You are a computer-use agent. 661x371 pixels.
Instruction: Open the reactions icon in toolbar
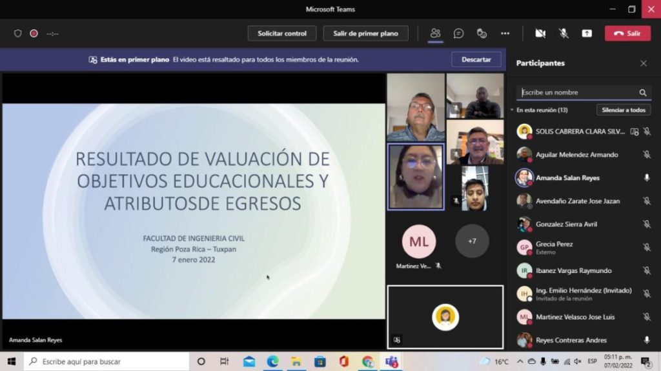pos(482,34)
